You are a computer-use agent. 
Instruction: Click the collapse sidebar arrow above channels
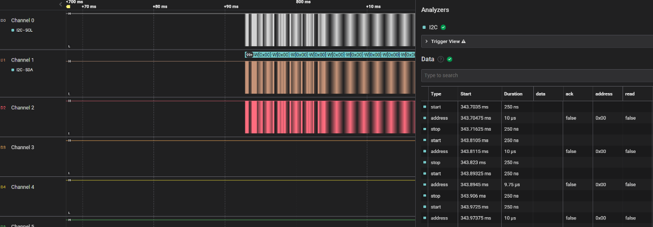[60, 4]
